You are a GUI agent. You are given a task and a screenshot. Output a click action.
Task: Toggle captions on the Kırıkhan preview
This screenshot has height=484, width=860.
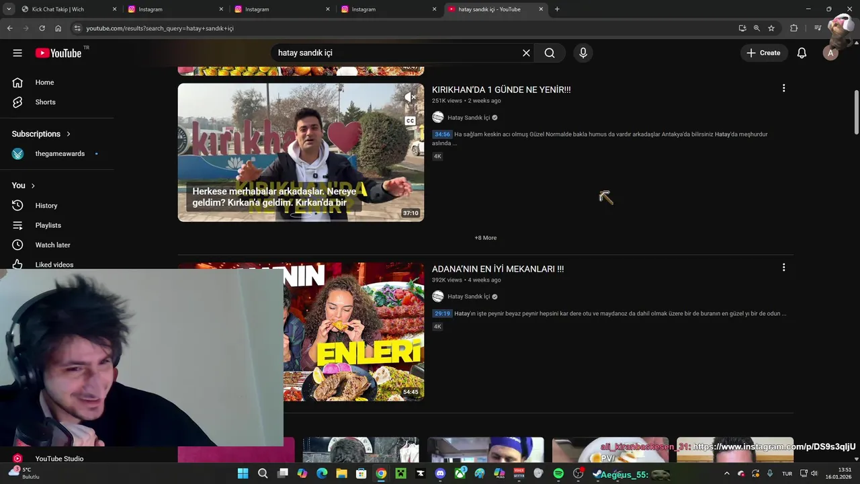410,121
